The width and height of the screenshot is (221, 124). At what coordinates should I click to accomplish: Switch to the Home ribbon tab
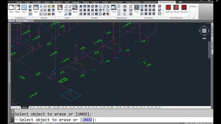click(19, 2)
